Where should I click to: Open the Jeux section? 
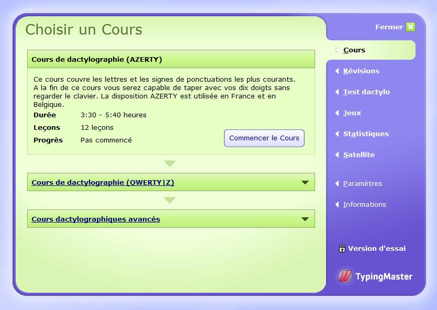352,113
